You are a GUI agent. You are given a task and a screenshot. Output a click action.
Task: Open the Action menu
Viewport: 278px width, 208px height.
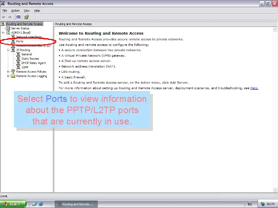tap(15, 10)
